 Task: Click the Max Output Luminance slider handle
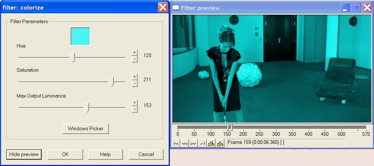click(x=86, y=107)
